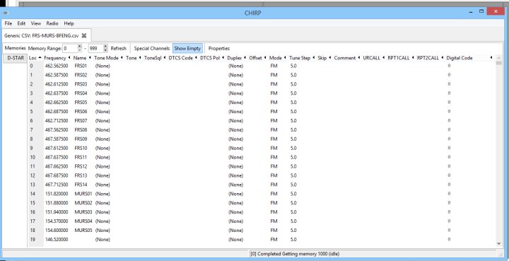
Task: Click the RPT1CALL column header
Action: coord(401,58)
